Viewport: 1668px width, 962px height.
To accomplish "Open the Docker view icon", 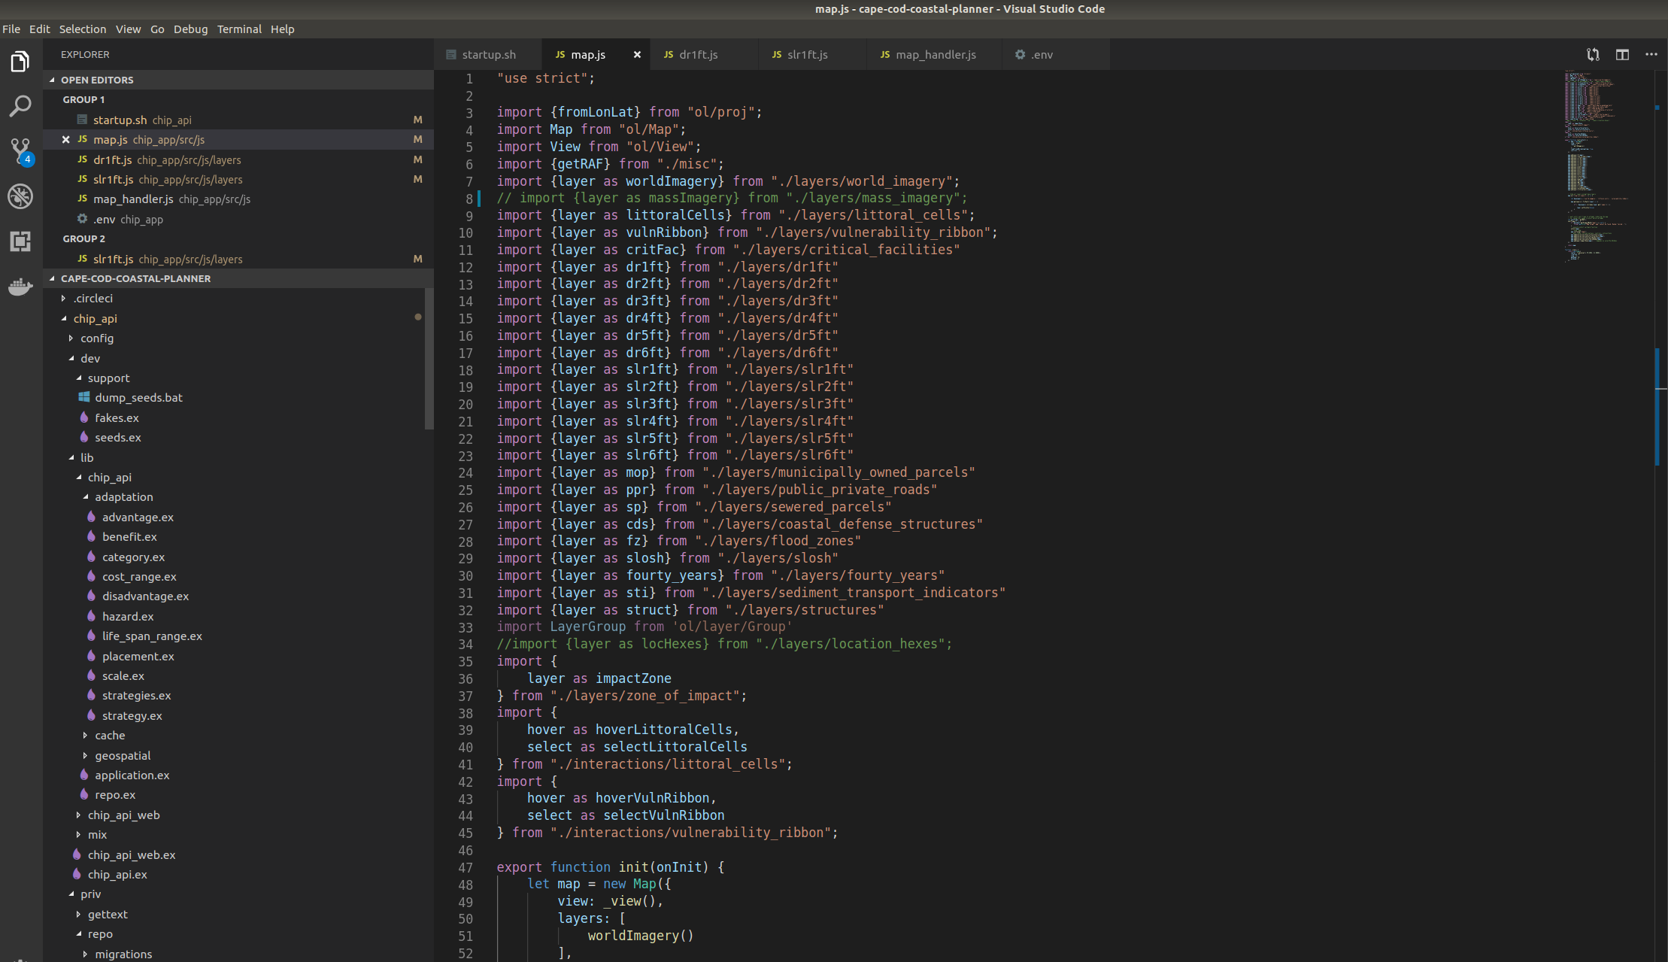I will tap(20, 287).
